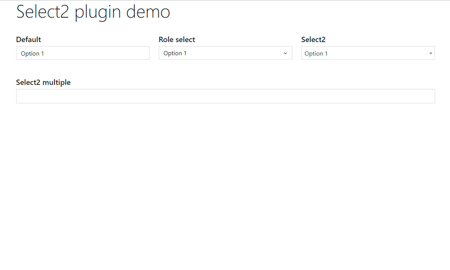Click the word "multiple" in the label
450x270 pixels.
56,82
